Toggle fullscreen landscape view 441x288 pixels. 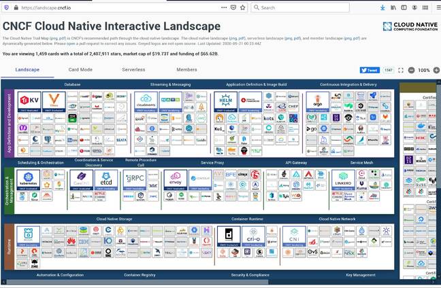click(401, 70)
